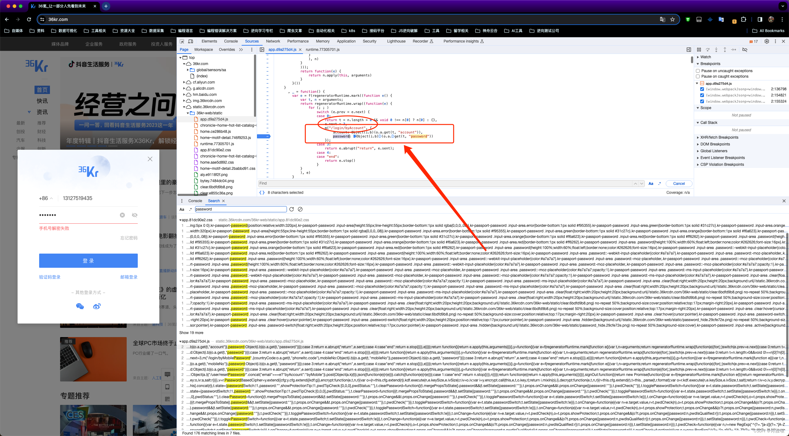Open the Overrides navigator tab
The width and height of the screenshot is (789, 436).
[x=227, y=50]
